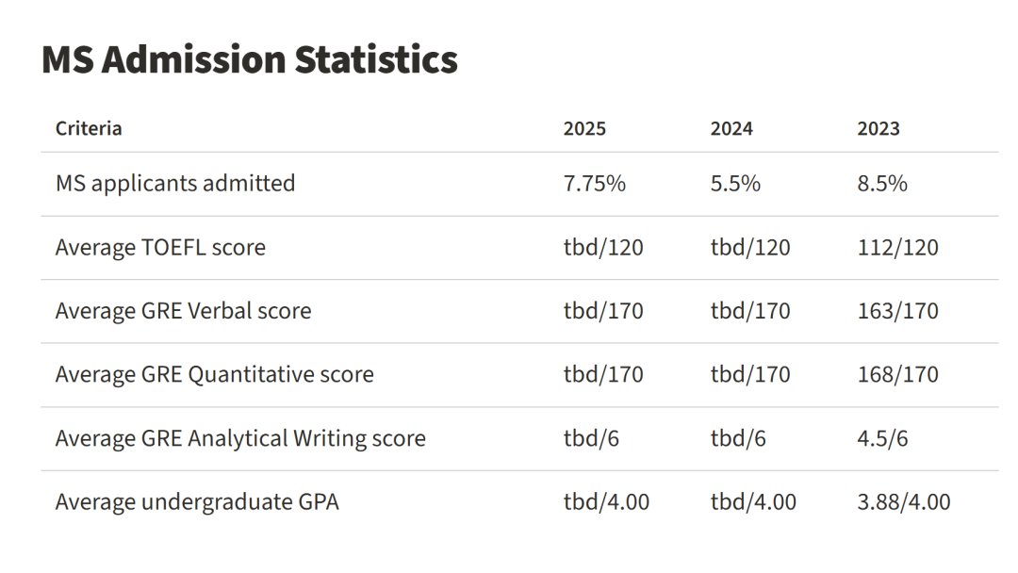This screenshot has height=573, width=1018.
Task: Click the 4.5/6 Analytical Writing value
Action: [882, 438]
